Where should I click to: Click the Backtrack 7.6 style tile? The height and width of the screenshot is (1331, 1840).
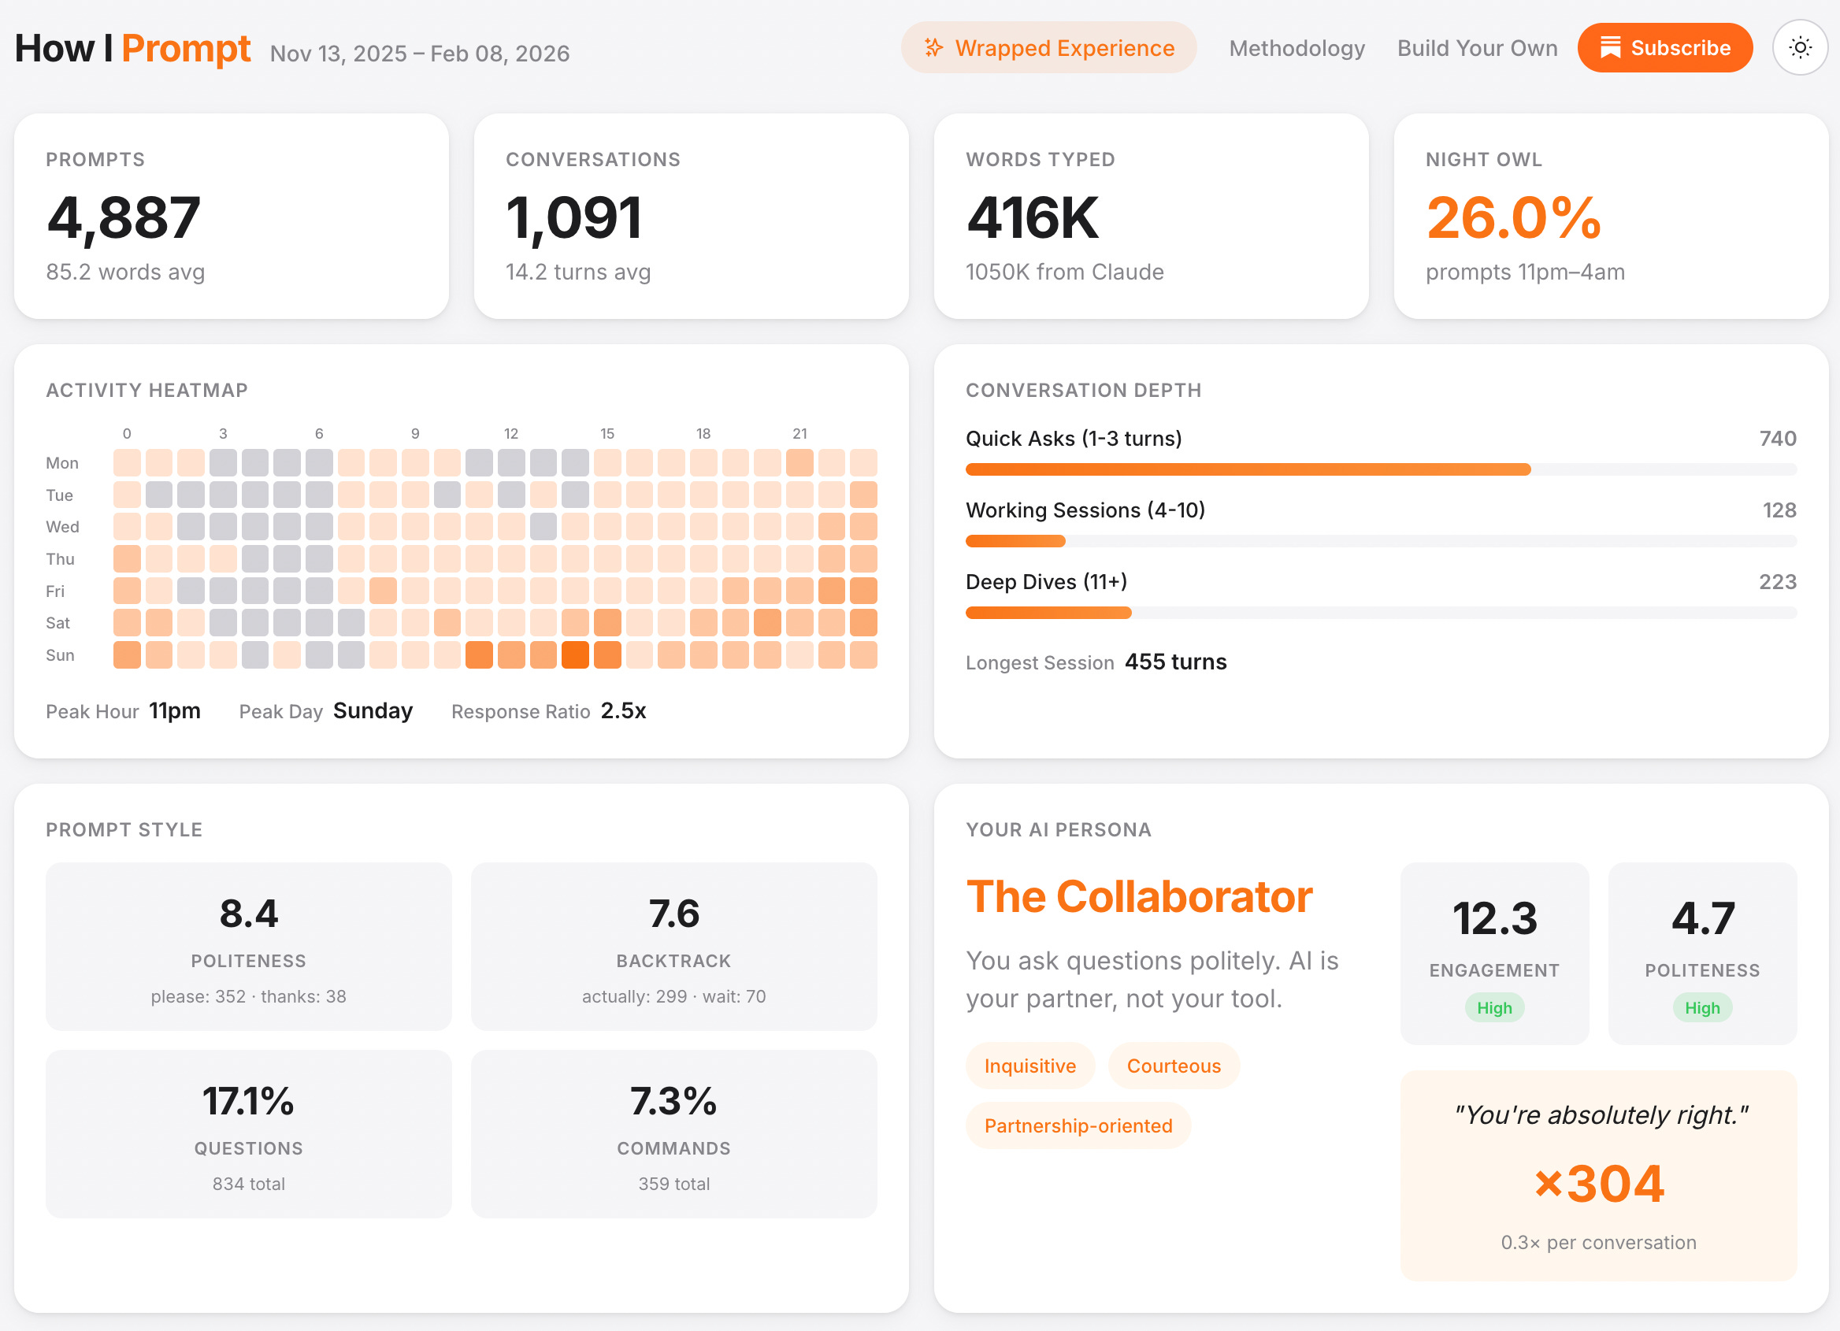pyautogui.click(x=673, y=946)
